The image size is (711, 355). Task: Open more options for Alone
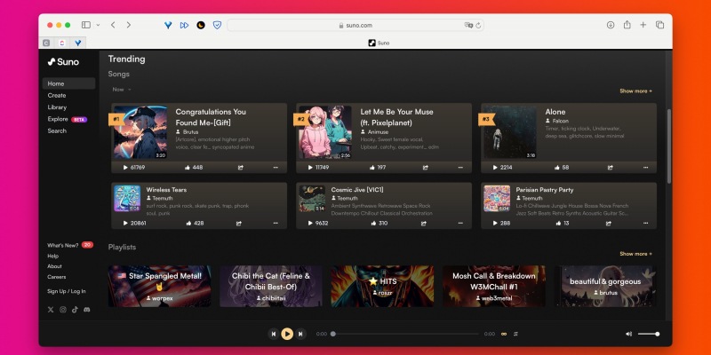pos(645,168)
